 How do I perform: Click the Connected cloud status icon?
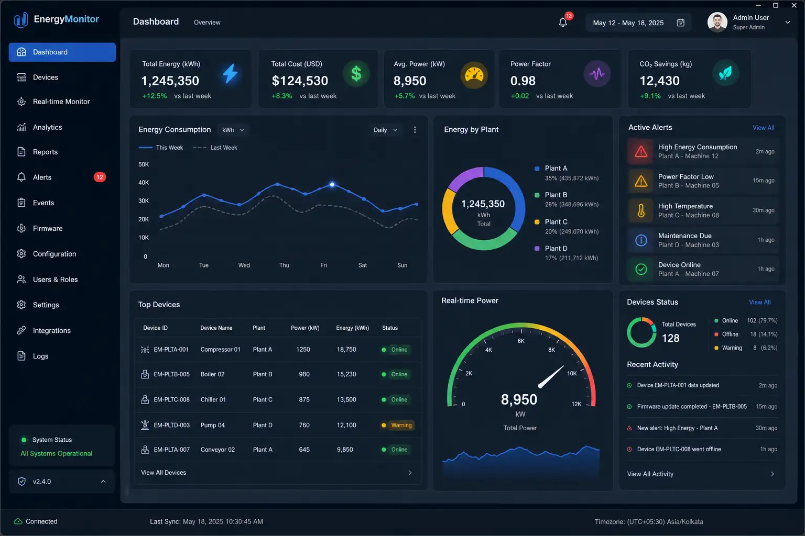[x=18, y=521]
